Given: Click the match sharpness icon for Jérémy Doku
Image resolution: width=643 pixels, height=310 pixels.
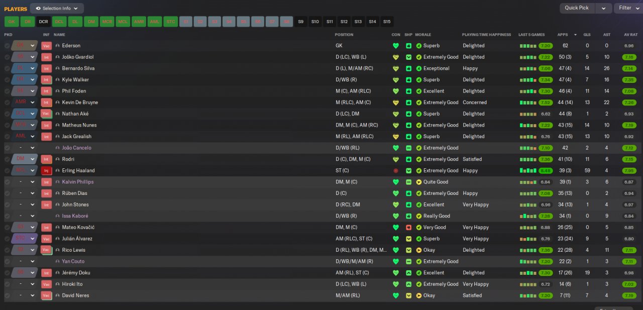Looking at the screenshot, I should tap(408, 273).
